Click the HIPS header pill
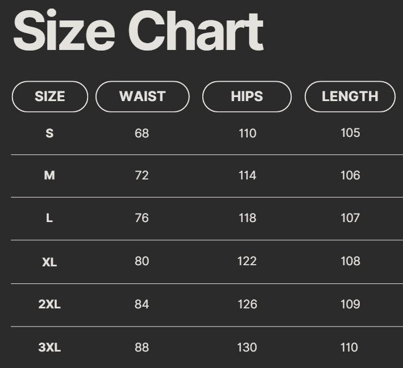403x368 pixels. 247,97
